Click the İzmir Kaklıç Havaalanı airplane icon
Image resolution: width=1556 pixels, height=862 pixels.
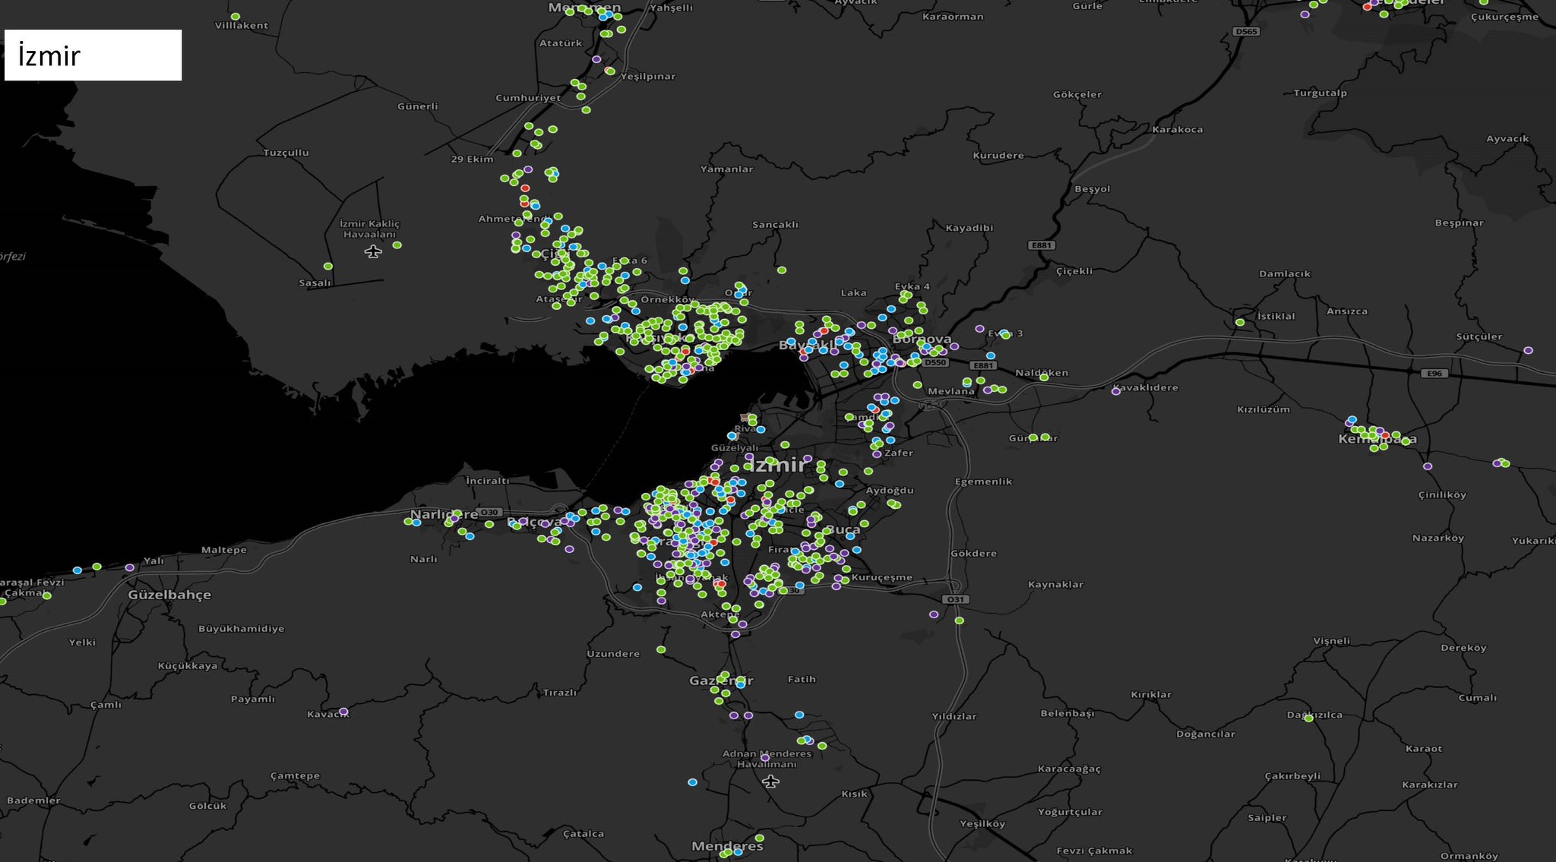pyautogui.click(x=372, y=251)
